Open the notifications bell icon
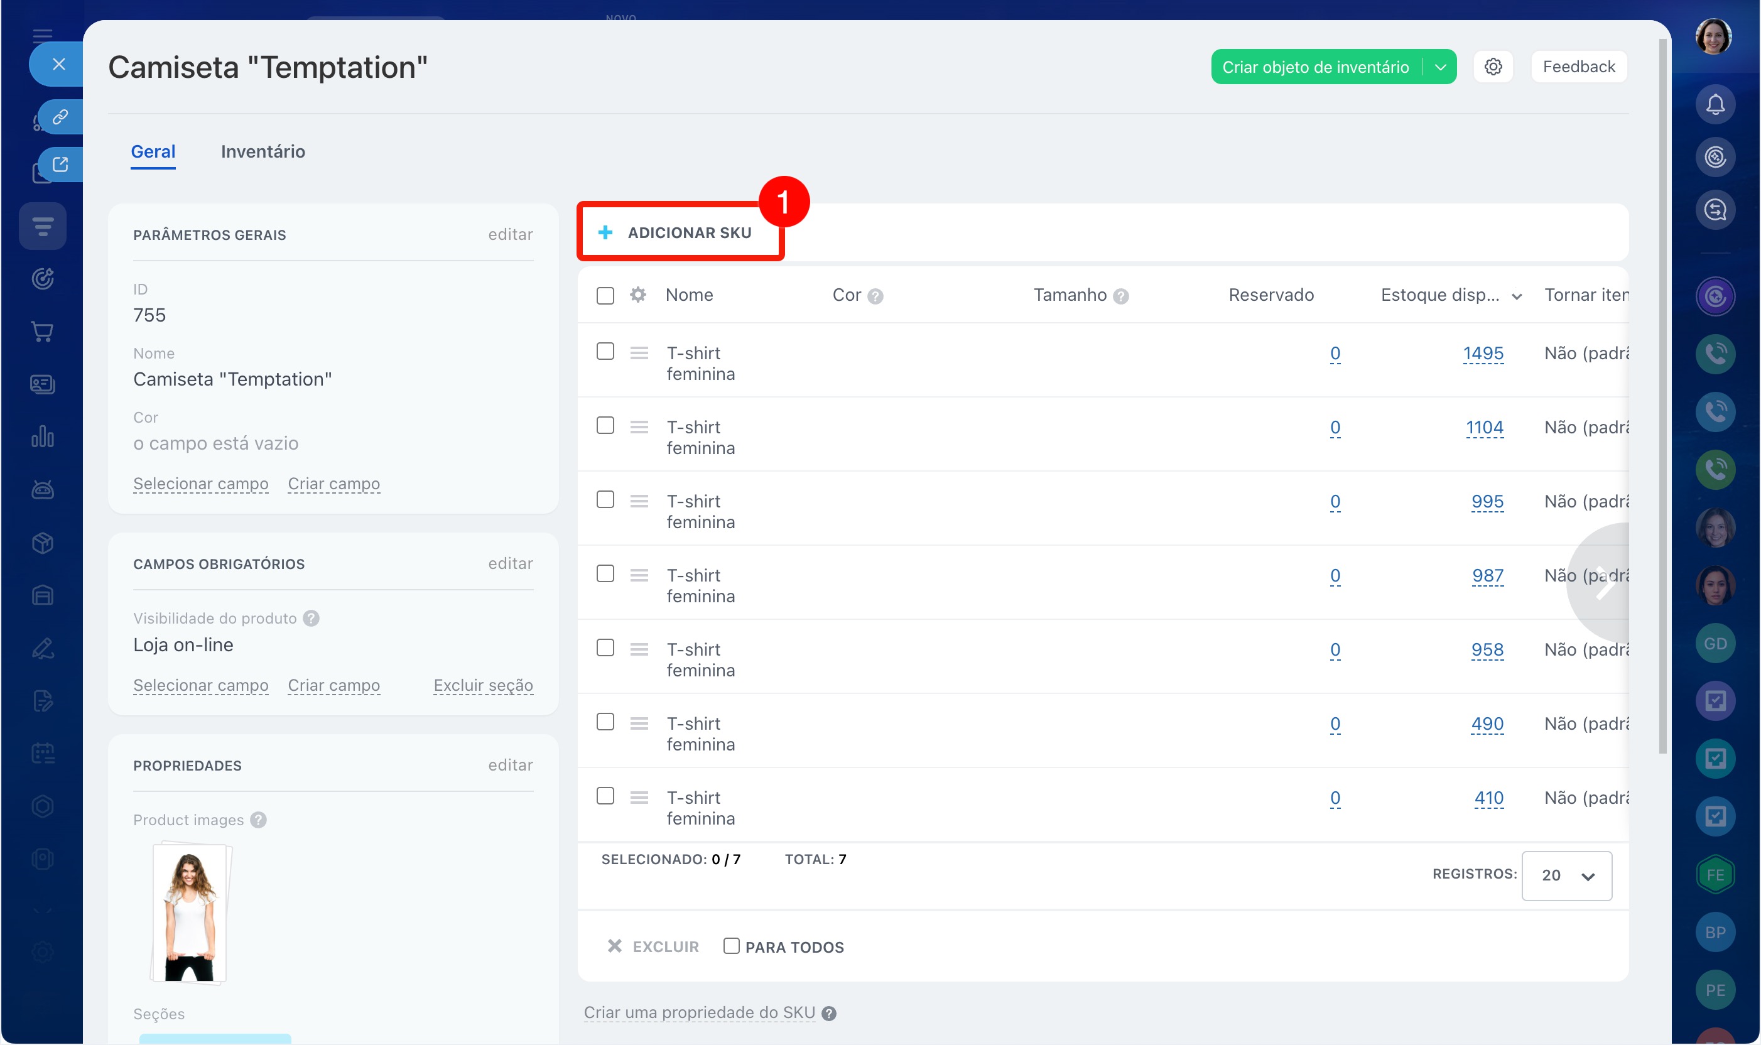Screen dimensions: 1761x1045 coord(1715,105)
